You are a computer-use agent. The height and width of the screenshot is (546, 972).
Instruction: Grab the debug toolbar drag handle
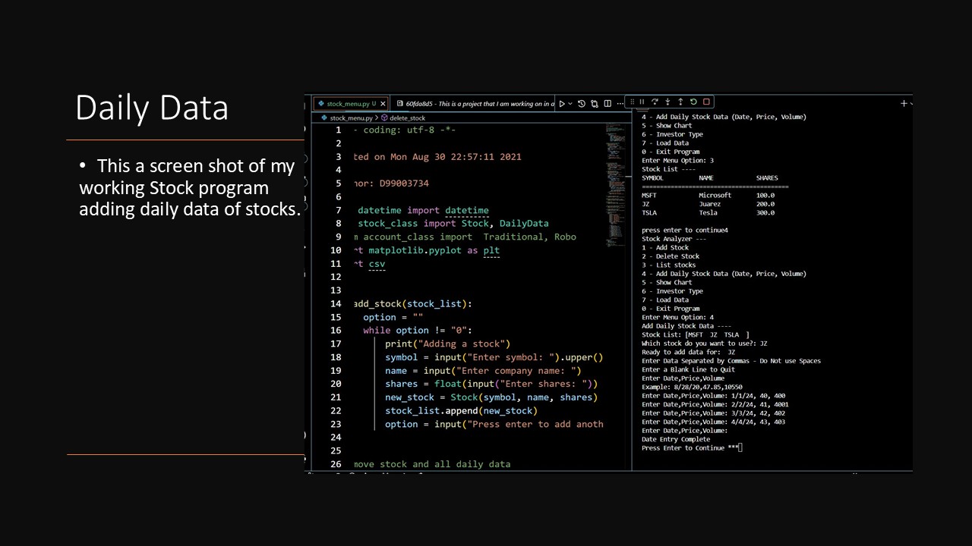(632, 102)
